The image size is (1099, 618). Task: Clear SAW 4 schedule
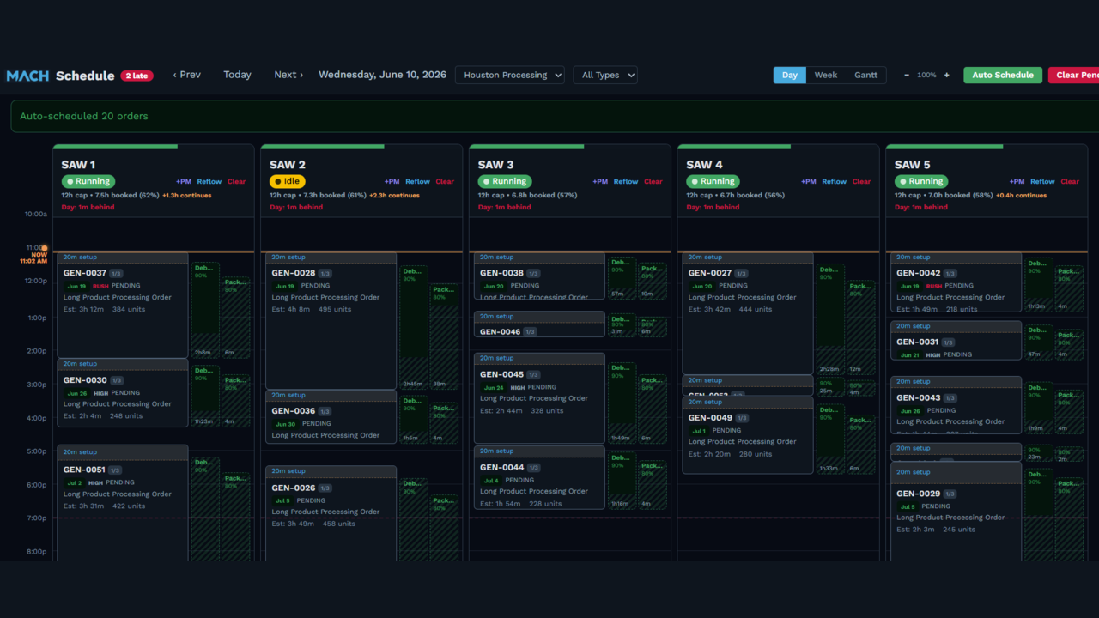coord(861,181)
